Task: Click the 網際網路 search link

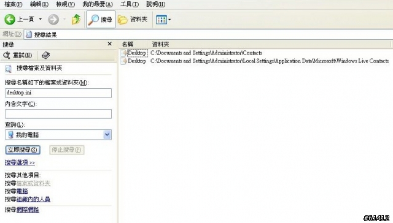Action: tap(28, 210)
